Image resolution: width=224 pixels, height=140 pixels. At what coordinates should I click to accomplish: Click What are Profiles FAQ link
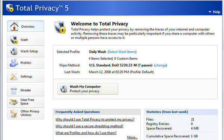pos(86,133)
